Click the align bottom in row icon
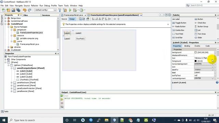The height and width of the screenshot is (123, 219). [106, 19]
